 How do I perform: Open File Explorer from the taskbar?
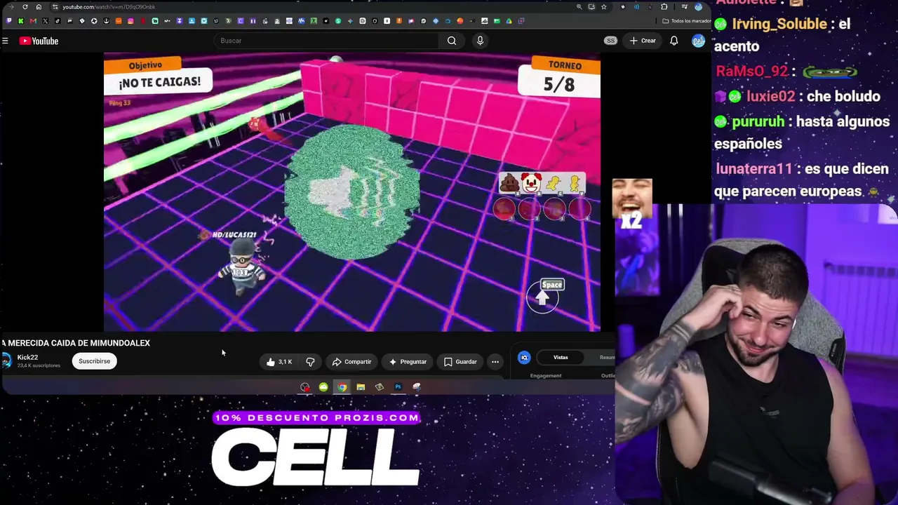[x=361, y=386]
